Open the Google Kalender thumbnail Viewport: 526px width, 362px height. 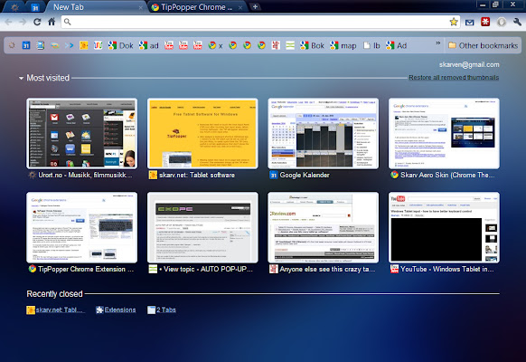[323, 133]
